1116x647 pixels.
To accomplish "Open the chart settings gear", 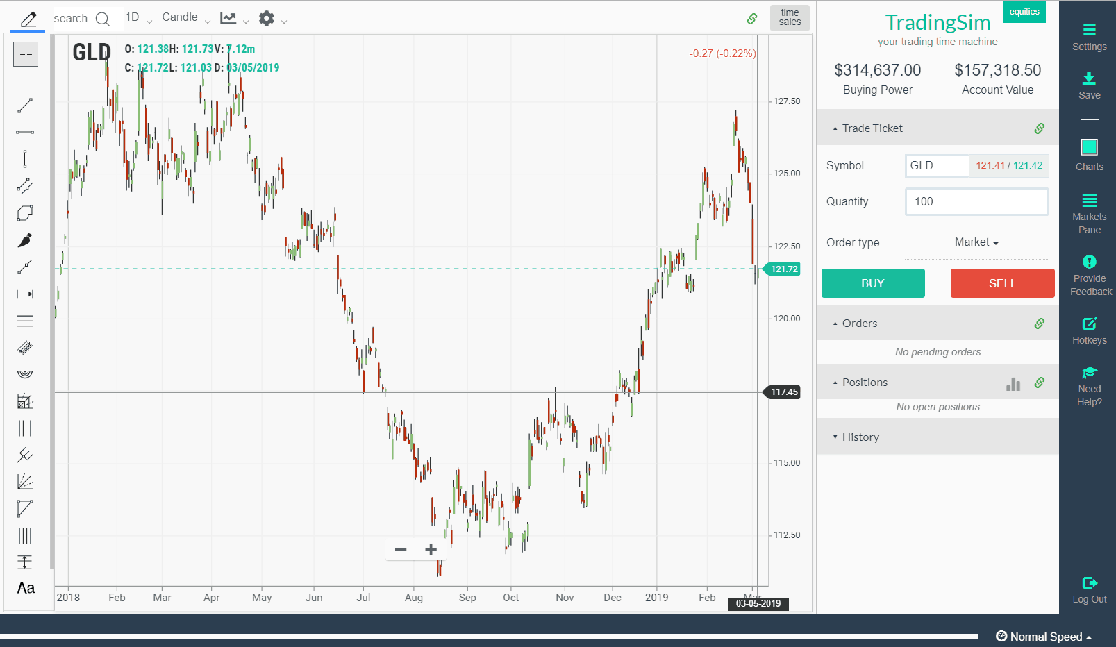I will [266, 18].
